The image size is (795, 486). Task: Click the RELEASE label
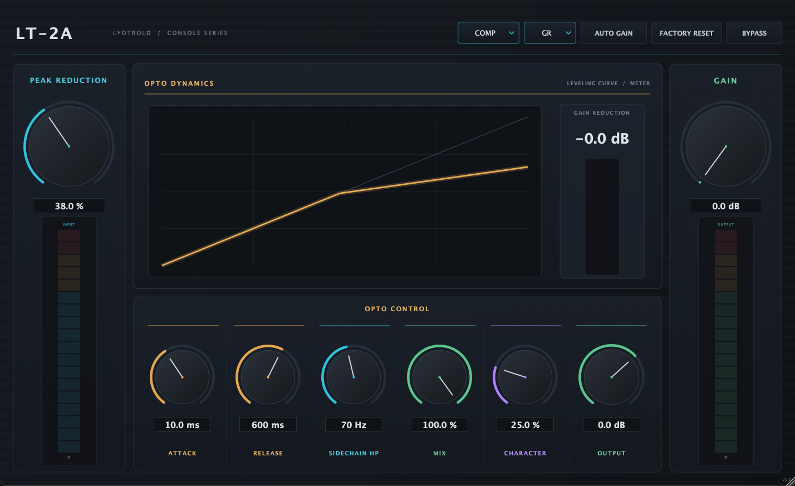(268, 453)
